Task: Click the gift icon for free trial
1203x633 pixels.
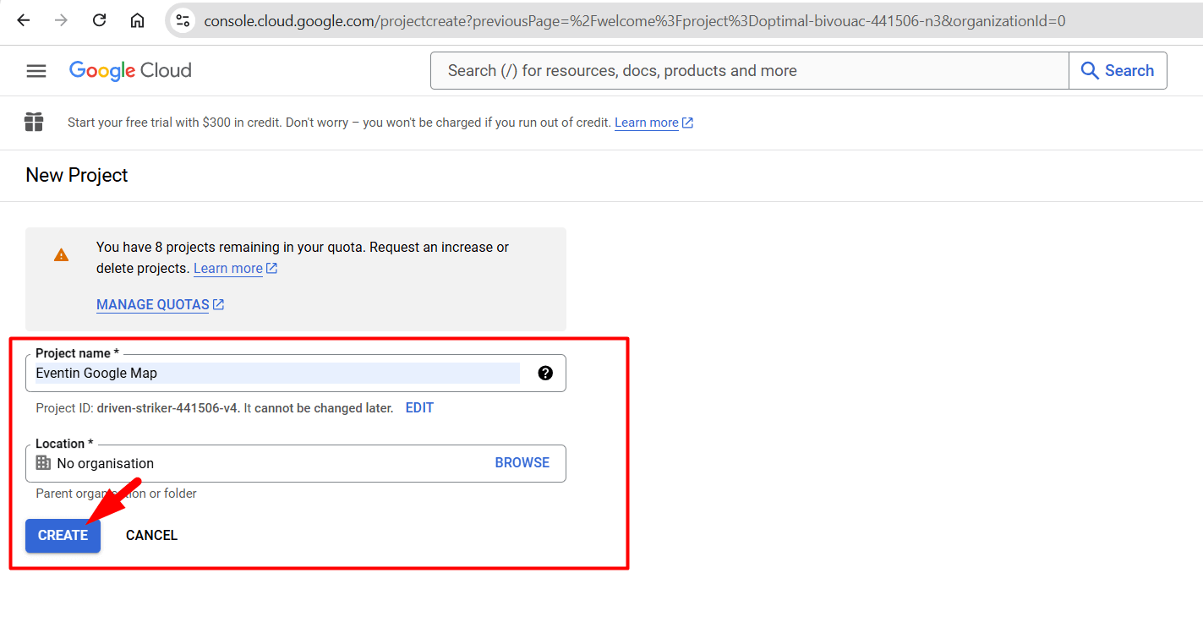Action: tap(34, 123)
